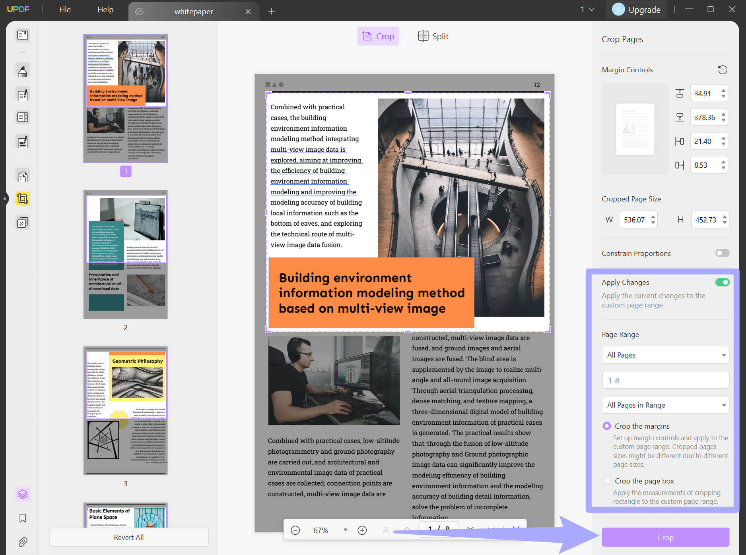Select page 3 thumbnail

pyautogui.click(x=125, y=410)
